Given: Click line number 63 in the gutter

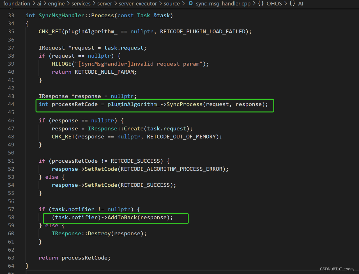Looking at the screenshot, I should (x=11, y=257).
